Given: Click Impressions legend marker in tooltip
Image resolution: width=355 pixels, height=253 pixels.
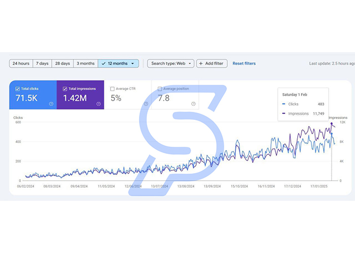Looking at the screenshot, I should point(283,113).
